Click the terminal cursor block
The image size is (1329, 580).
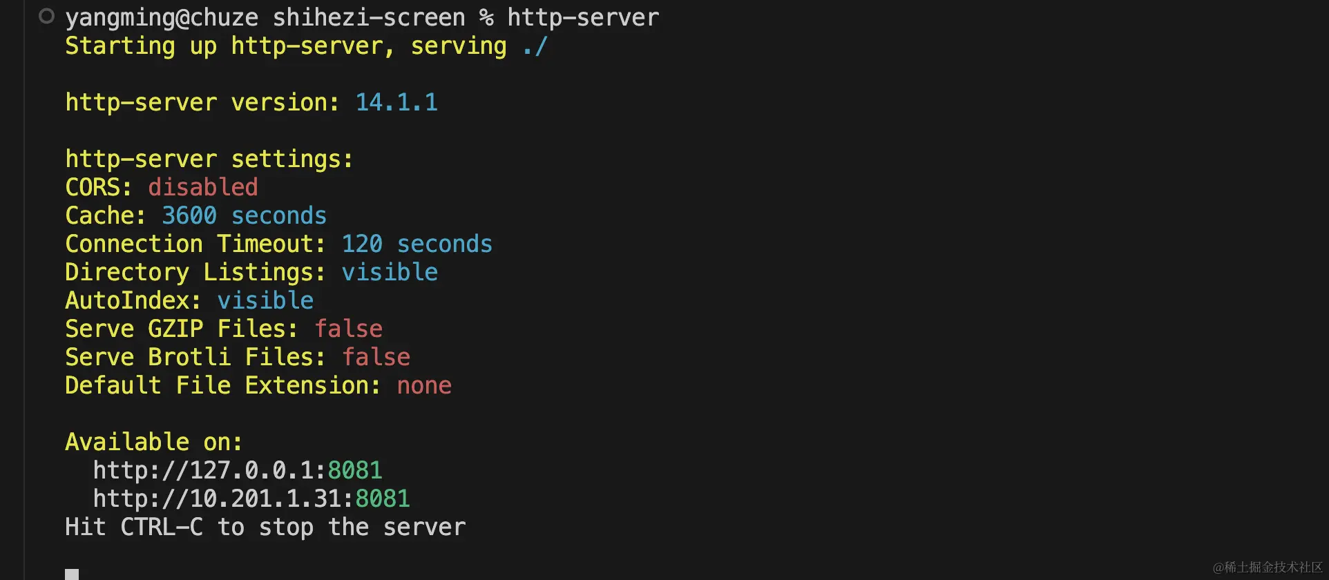point(72,574)
